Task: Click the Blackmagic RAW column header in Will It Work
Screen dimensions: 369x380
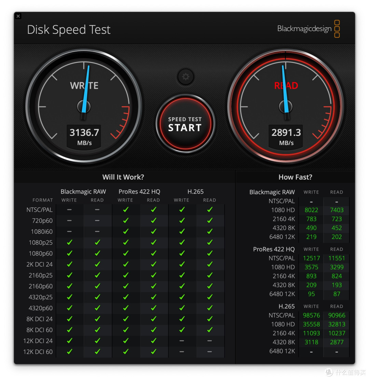Action: [x=83, y=192]
